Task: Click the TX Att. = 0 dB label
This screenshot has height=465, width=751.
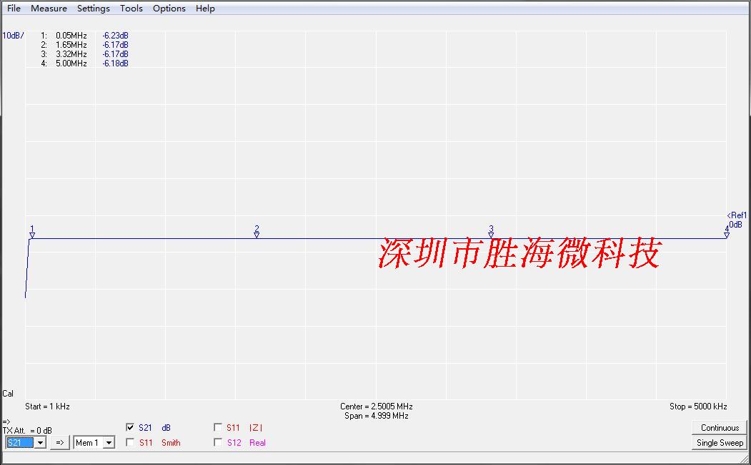Action: pos(27,431)
